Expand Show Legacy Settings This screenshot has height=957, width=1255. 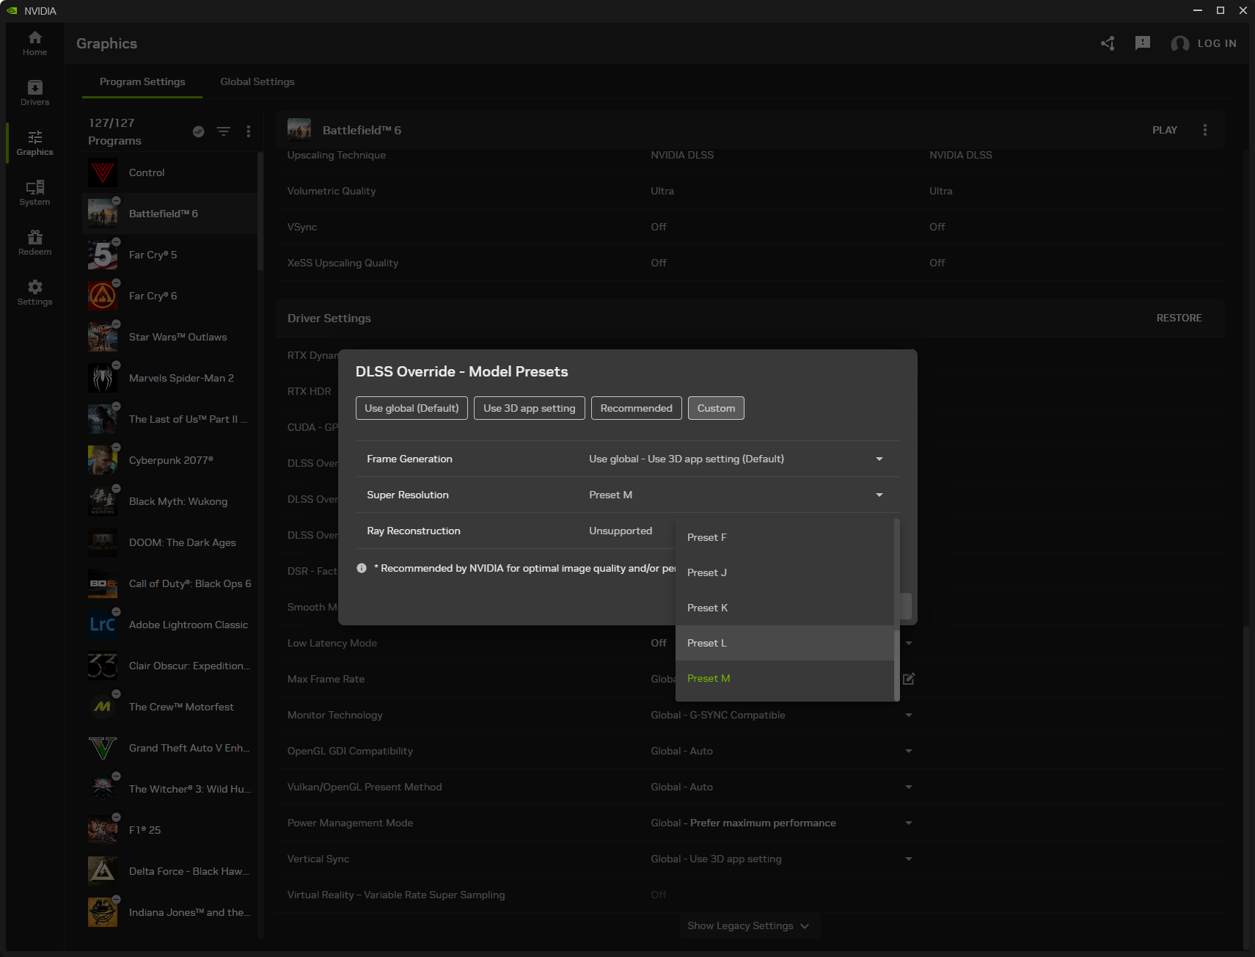[x=748, y=925]
